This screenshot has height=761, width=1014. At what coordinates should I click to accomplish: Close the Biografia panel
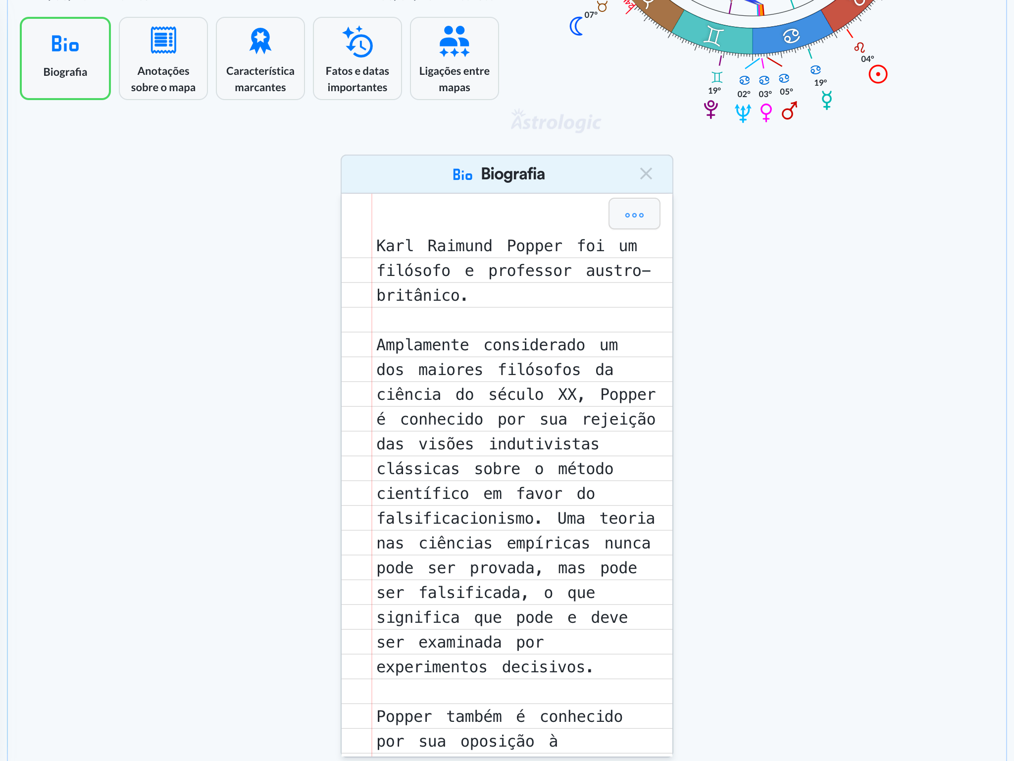click(646, 174)
